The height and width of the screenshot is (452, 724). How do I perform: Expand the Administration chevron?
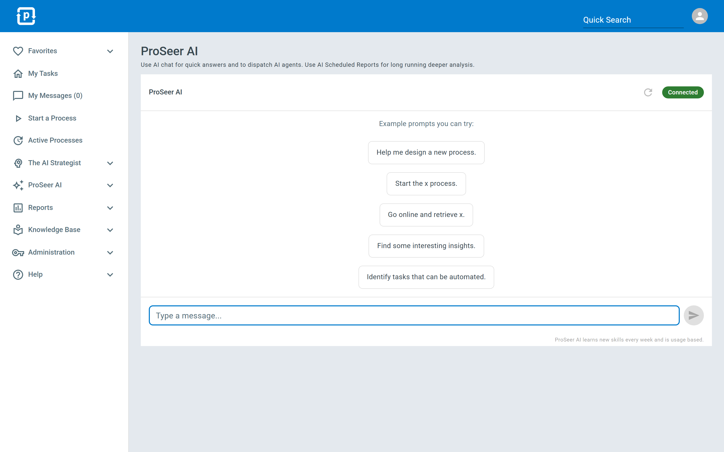click(x=110, y=253)
